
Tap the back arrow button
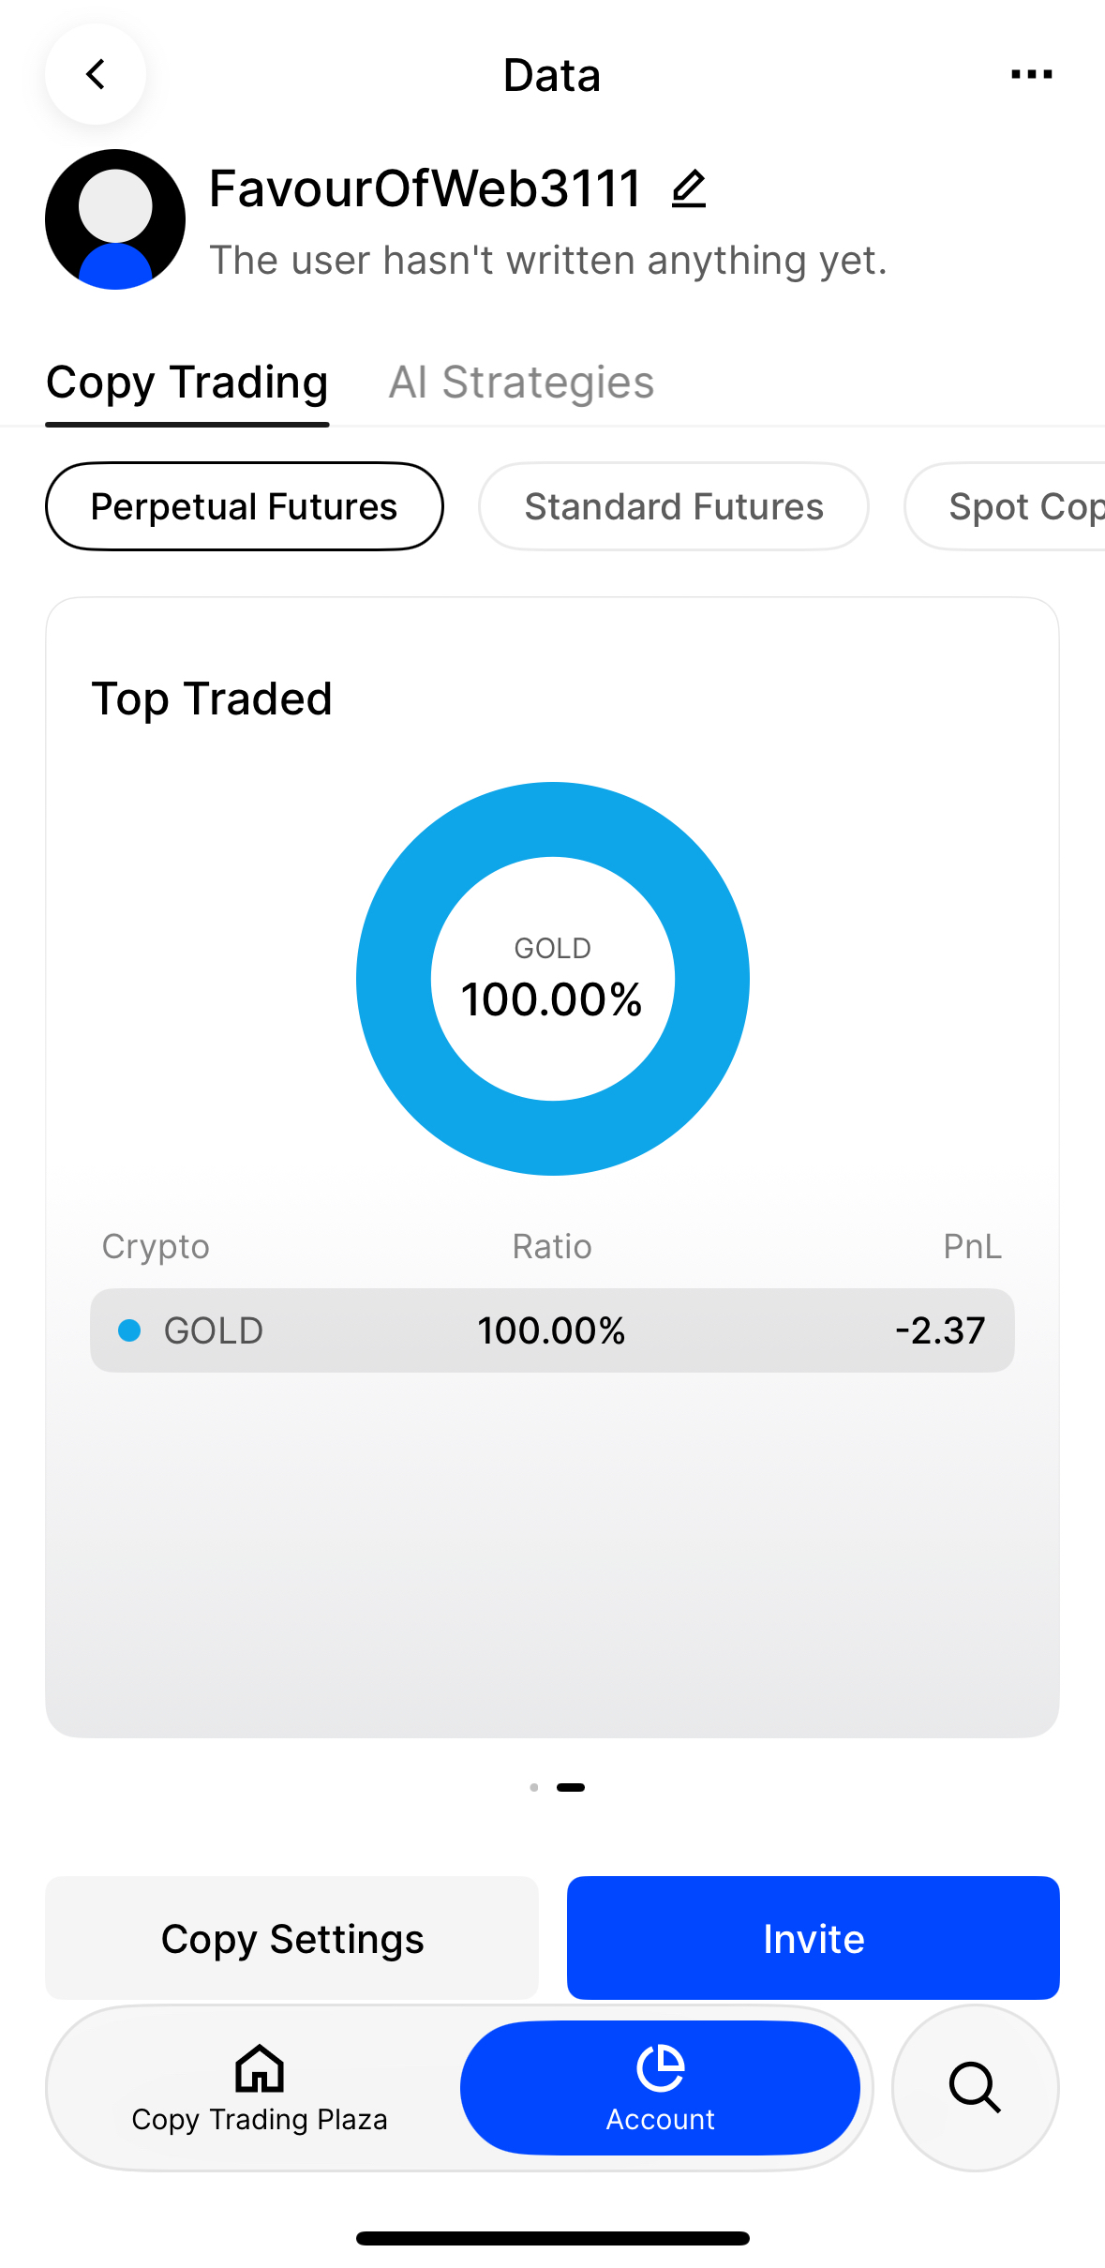tap(96, 74)
